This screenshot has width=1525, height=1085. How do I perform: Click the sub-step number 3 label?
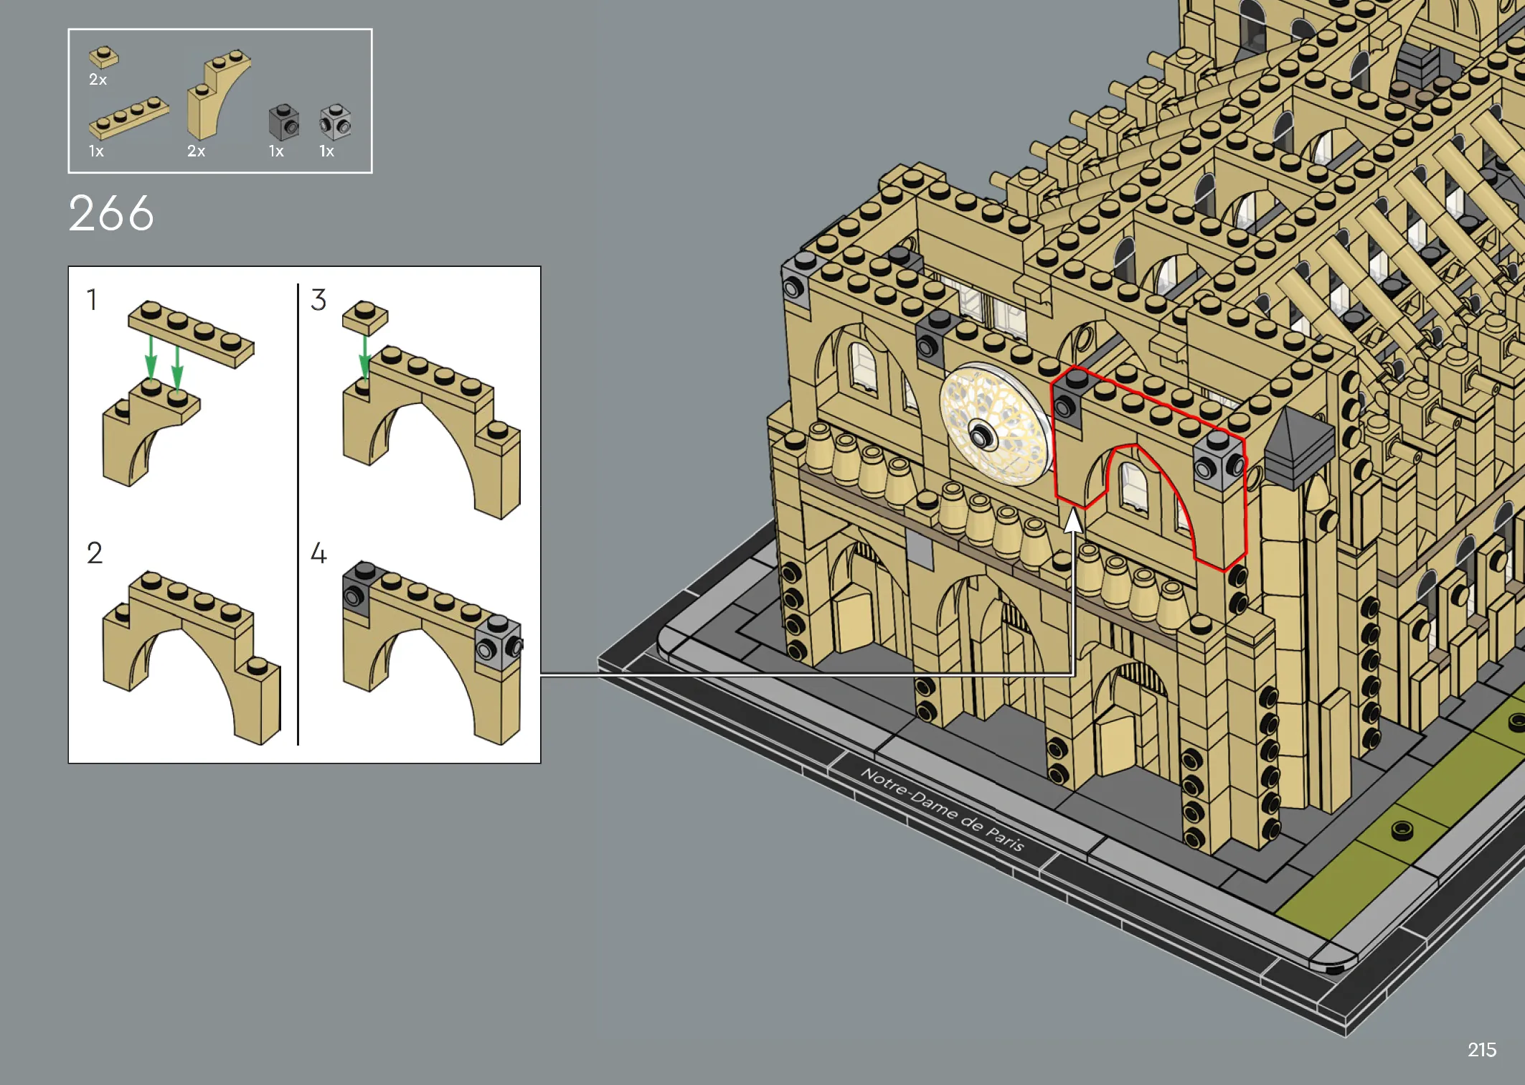tap(318, 300)
